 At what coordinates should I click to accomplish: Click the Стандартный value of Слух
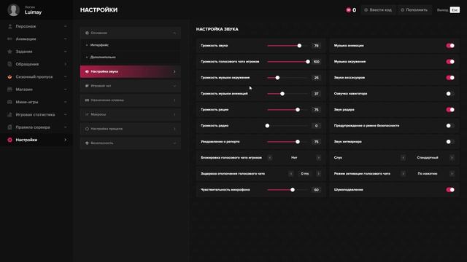point(428,158)
